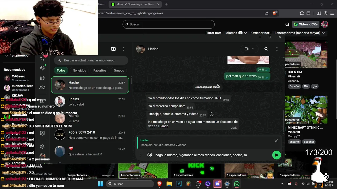Open the MINECRAFT GTNH stream title

click(x=305, y=128)
